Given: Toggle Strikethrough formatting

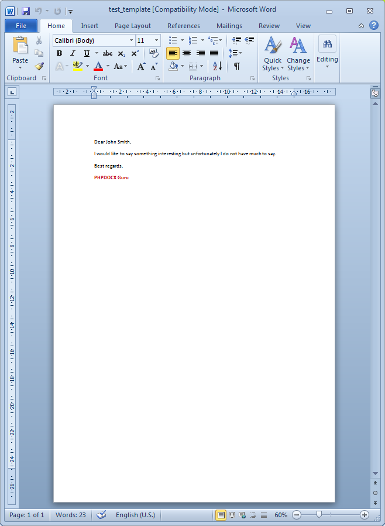Looking at the screenshot, I should [108, 53].
